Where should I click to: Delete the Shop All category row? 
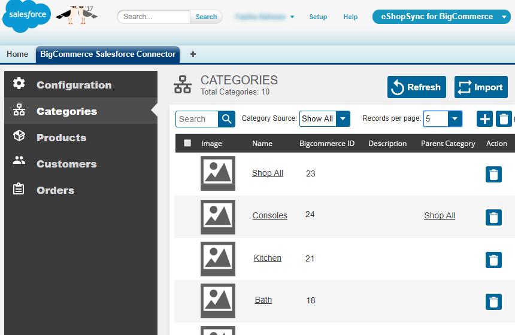click(493, 174)
